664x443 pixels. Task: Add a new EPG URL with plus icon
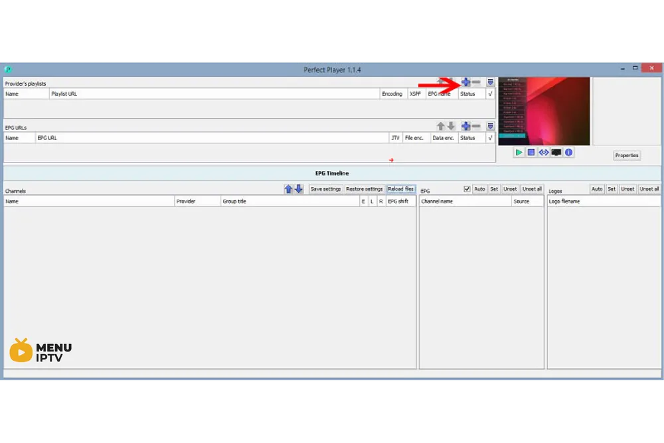tap(466, 126)
